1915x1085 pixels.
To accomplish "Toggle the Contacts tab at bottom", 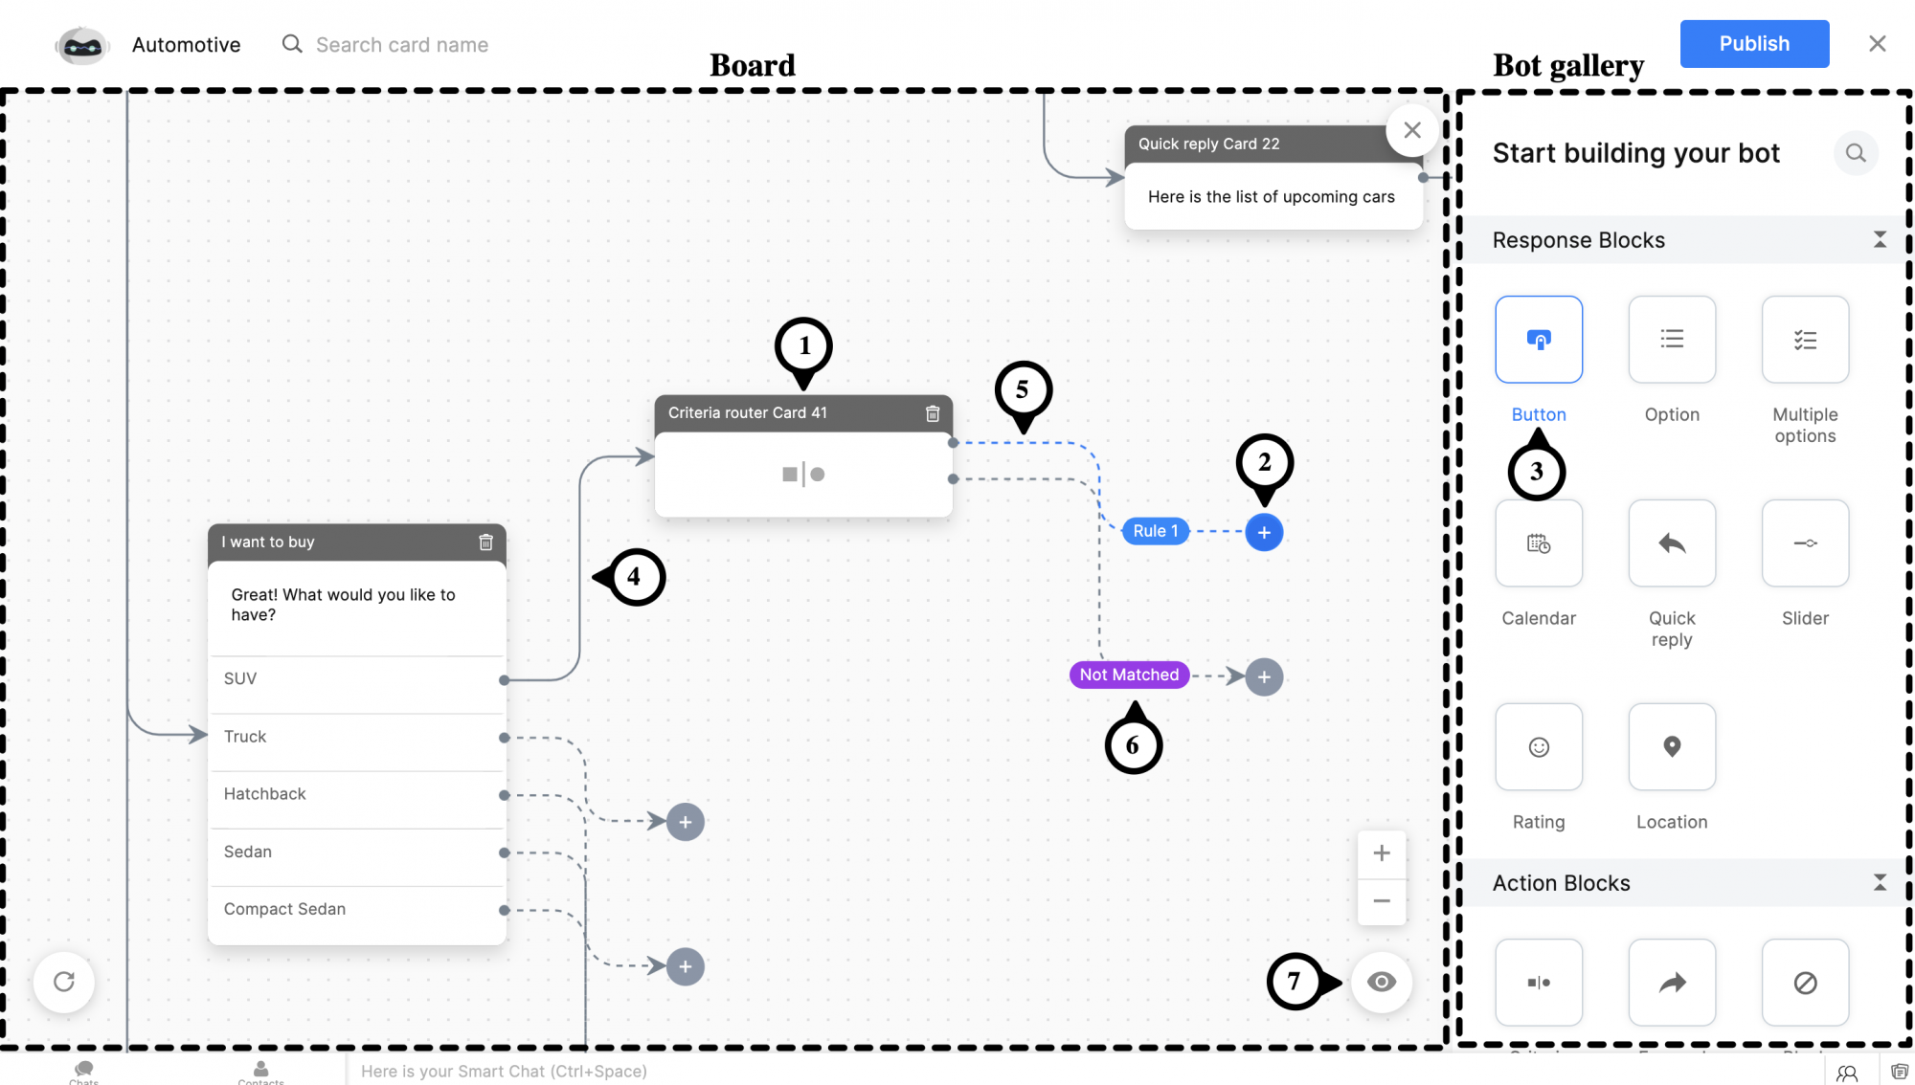I will tap(259, 1070).
